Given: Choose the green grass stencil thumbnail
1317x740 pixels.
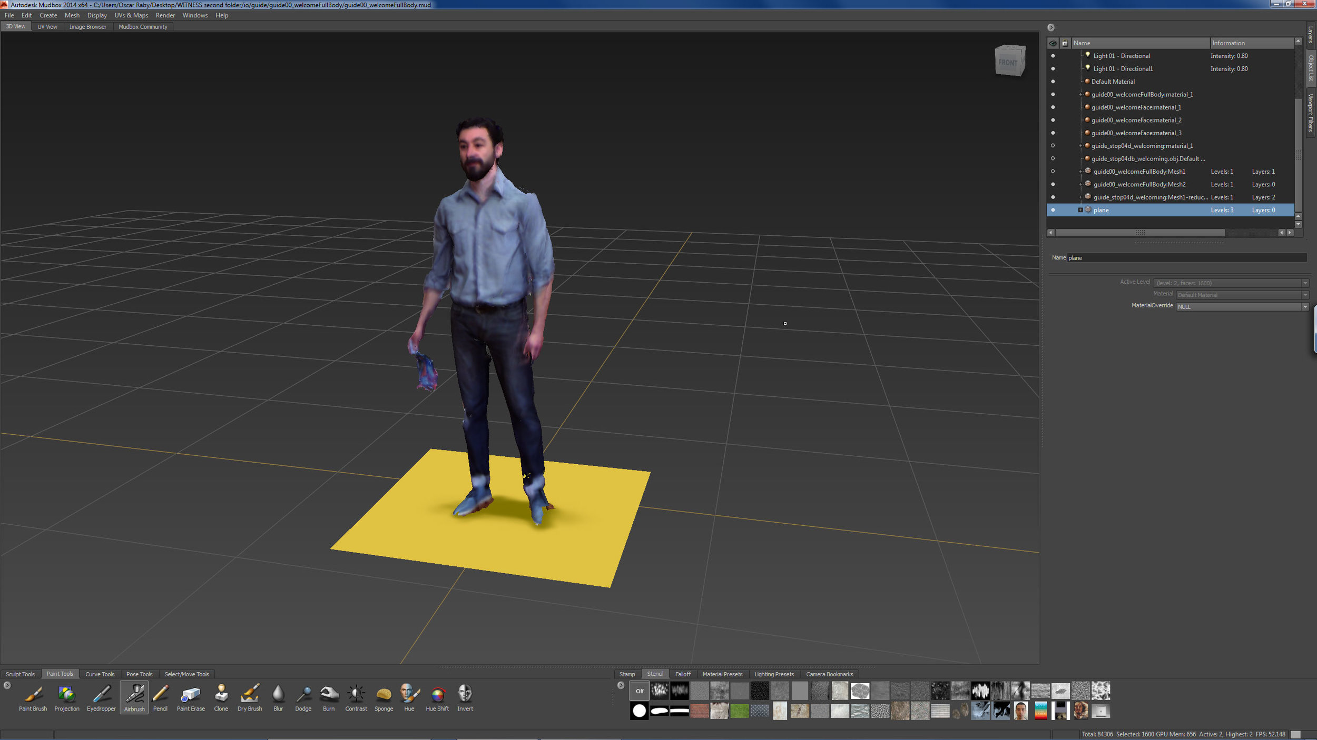Looking at the screenshot, I should tap(740, 711).
